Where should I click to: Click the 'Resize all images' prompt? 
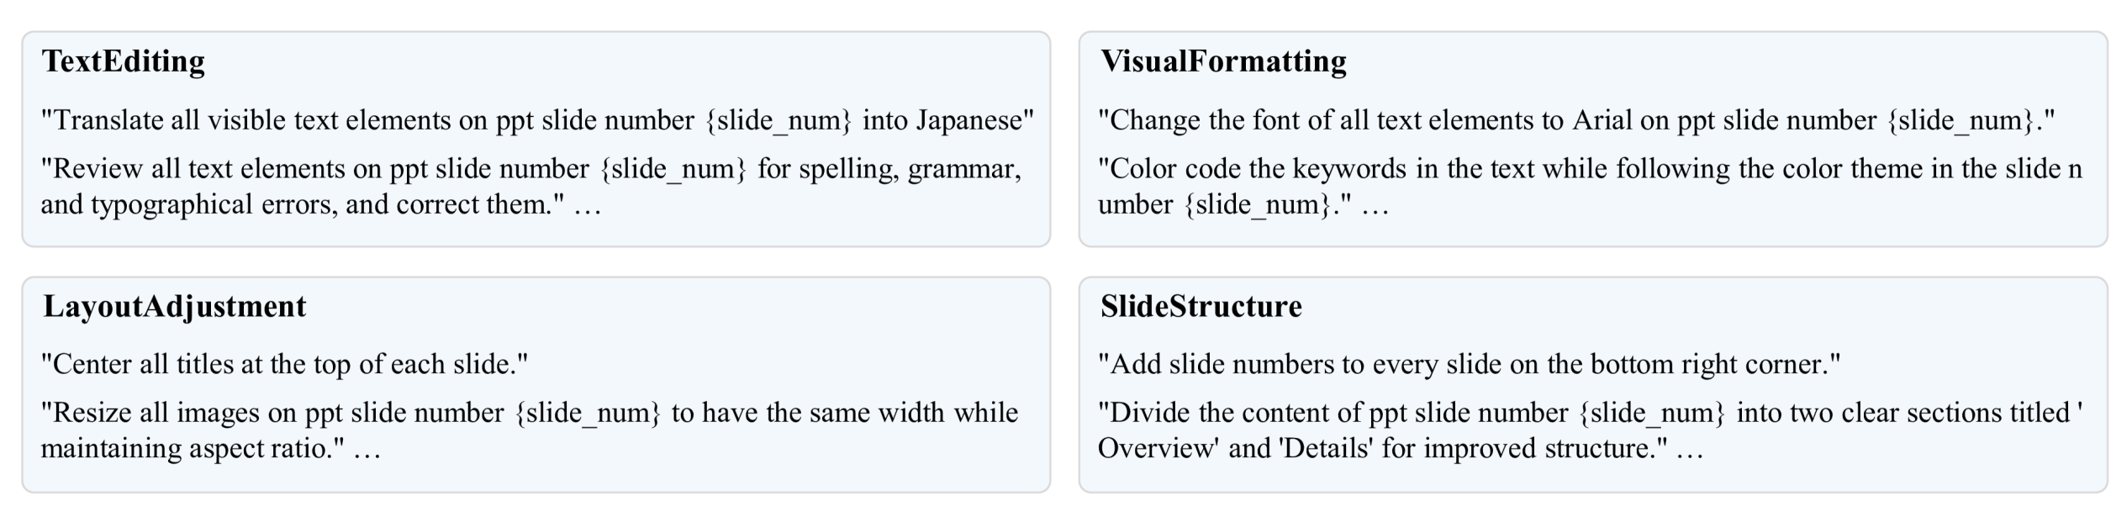529,430
